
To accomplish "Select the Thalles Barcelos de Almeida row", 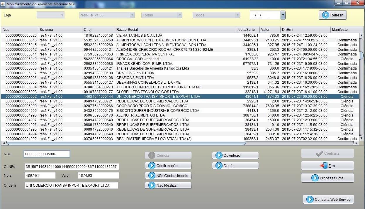I will pyautogui.click(x=180, y=68).
